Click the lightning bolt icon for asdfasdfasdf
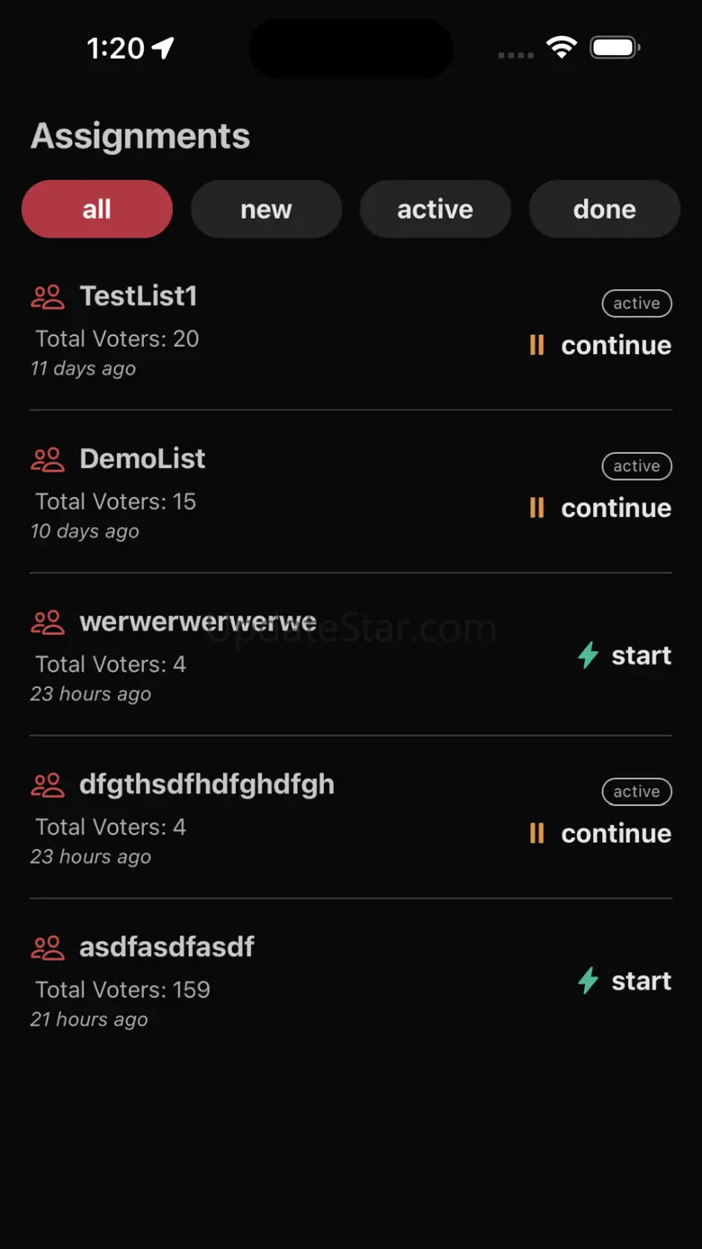This screenshot has height=1249, width=702. click(588, 980)
